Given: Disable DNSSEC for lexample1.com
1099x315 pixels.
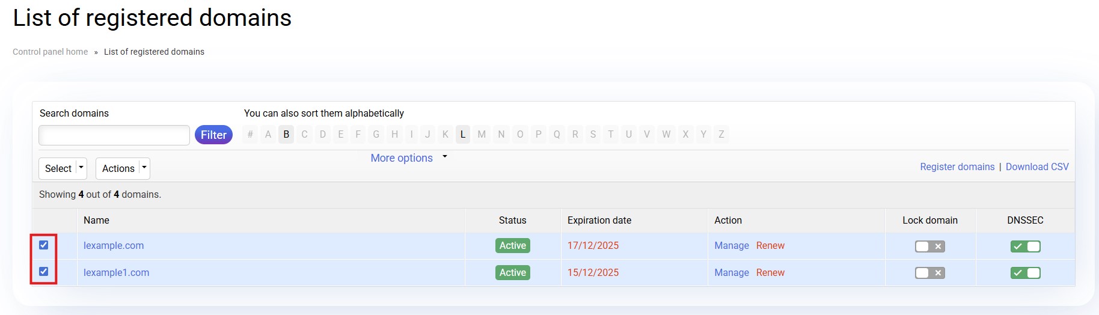Looking at the screenshot, I should 1025,273.
